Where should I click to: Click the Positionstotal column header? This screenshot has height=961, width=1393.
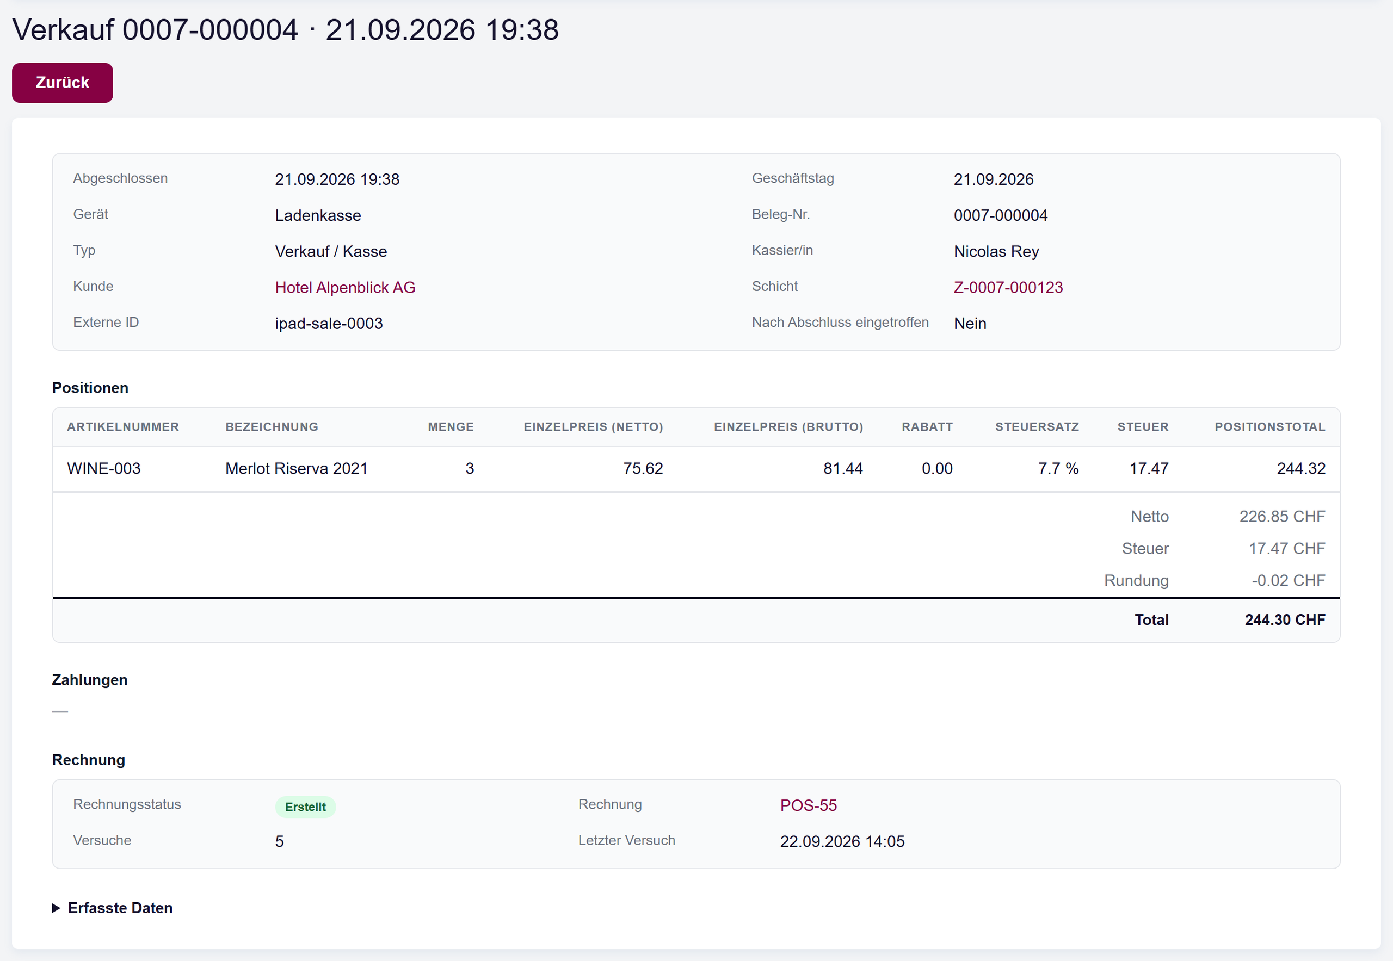click(1269, 427)
